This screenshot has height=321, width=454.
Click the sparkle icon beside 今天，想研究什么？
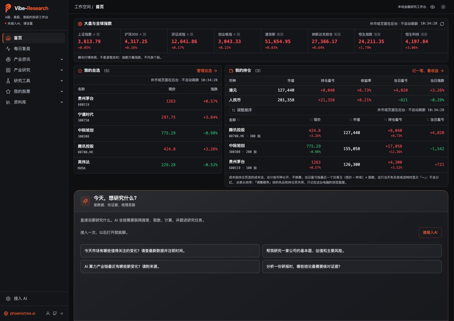85,201
